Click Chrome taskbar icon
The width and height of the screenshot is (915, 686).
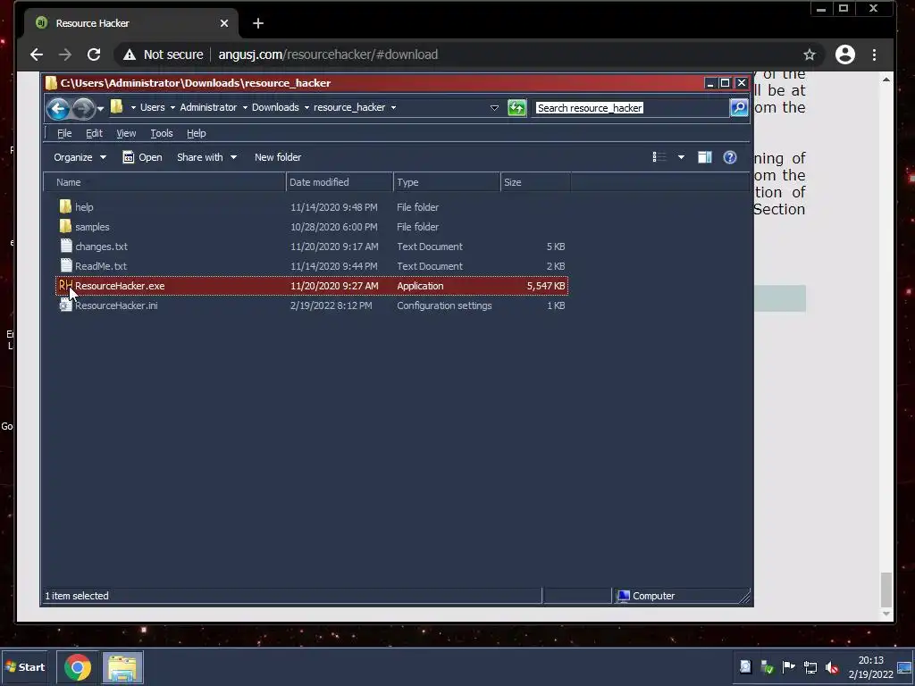coord(78,667)
